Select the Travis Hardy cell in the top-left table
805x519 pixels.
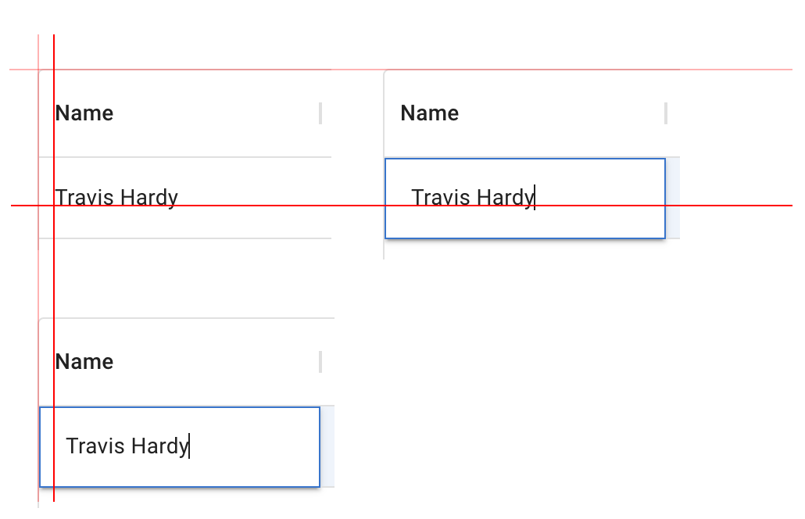(x=116, y=198)
